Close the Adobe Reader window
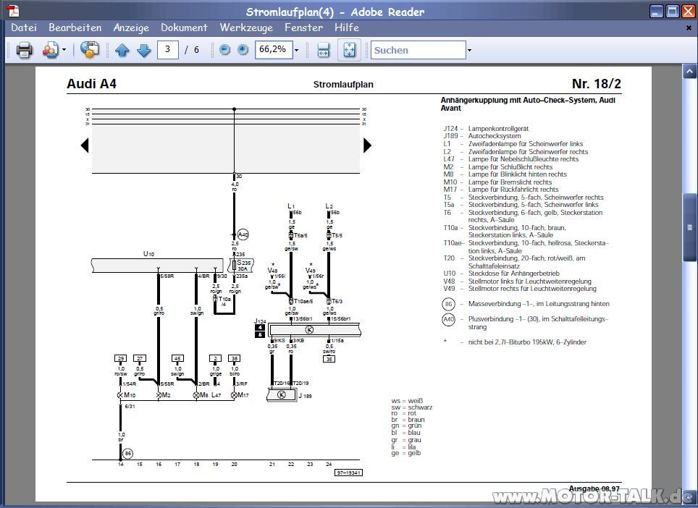The height and width of the screenshot is (508, 698). click(688, 11)
